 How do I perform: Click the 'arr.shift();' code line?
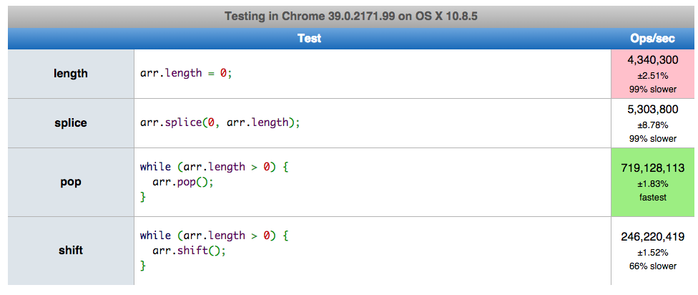tap(190, 251)
